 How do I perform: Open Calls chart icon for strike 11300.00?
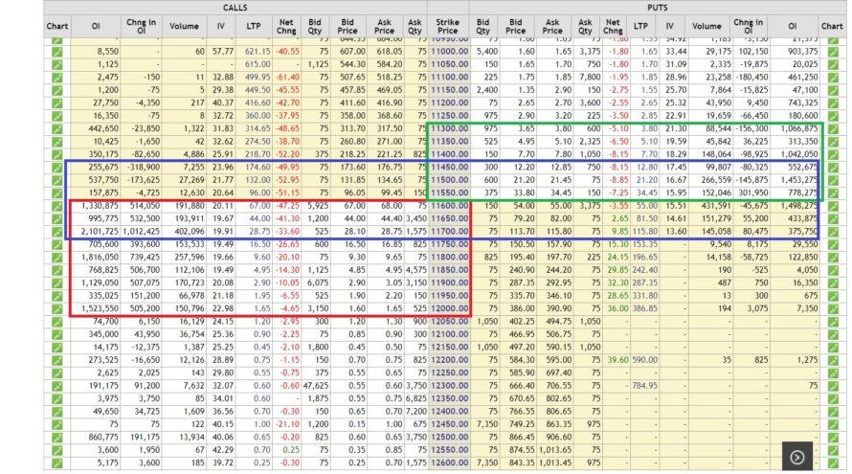tap(57, 129)
